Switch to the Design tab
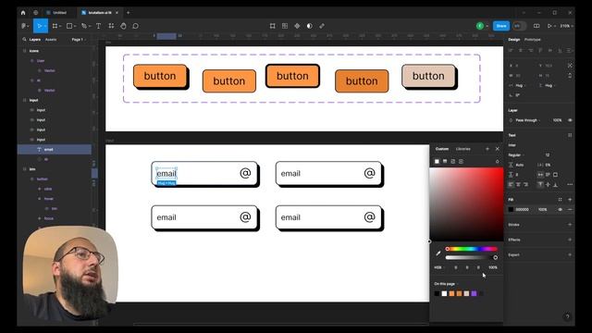 coord(514,39)
